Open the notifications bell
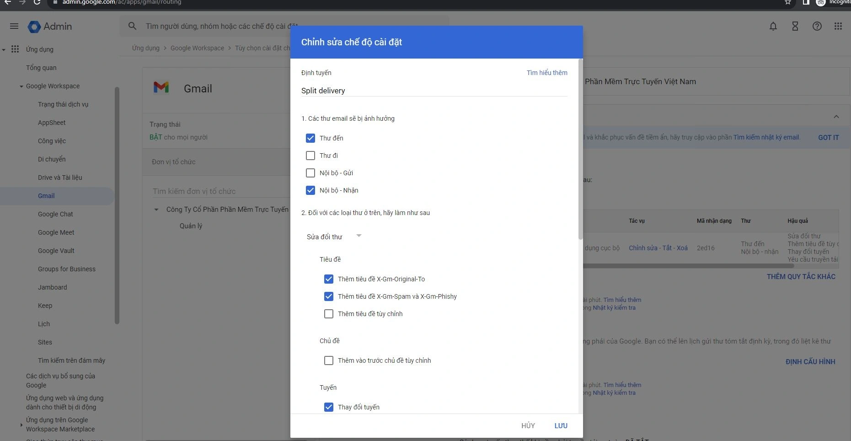The height and width of the screenshot is (441, 851). pos(773,26)
